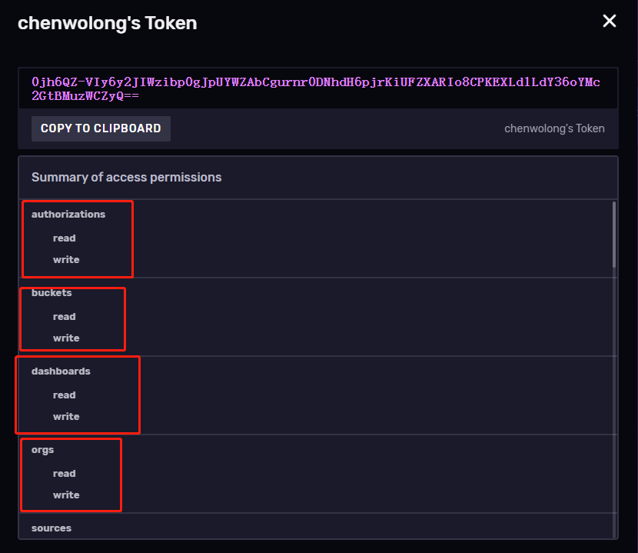This screenshot has width=638, height=553.
Task: Select the dashboards permission heading
Action: pyautogui.click(x=61, y=371)
